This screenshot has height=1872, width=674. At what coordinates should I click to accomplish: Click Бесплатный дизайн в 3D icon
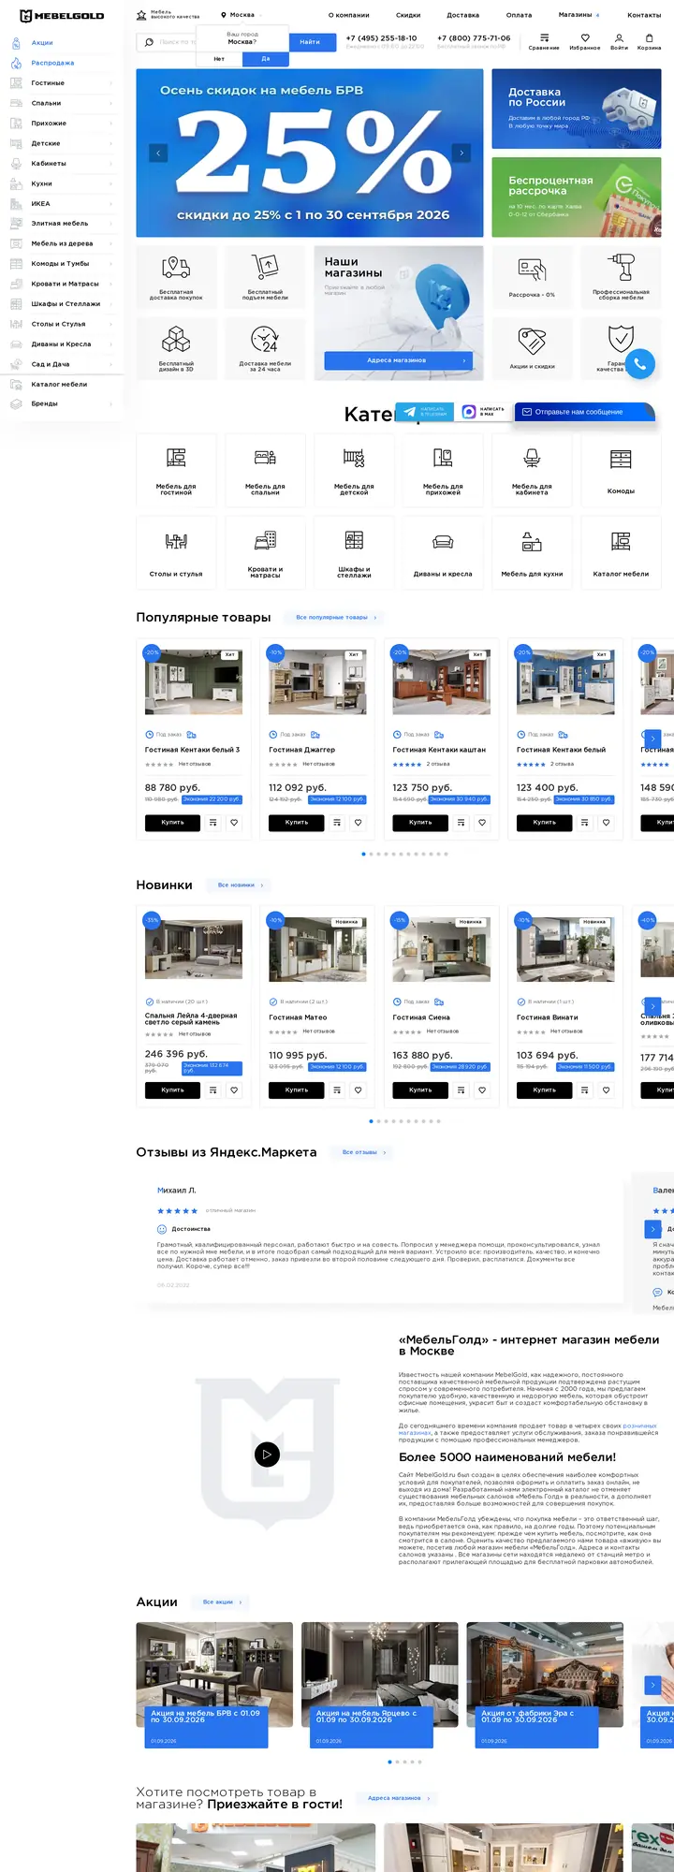176,339
